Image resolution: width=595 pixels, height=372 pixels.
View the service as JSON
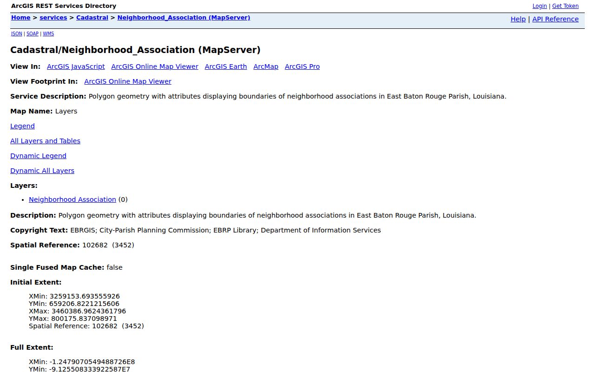16,33
